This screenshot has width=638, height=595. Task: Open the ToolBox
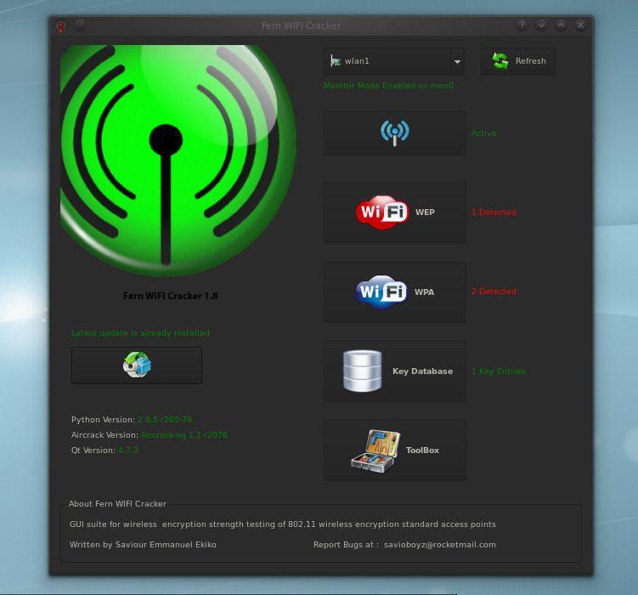395,450
